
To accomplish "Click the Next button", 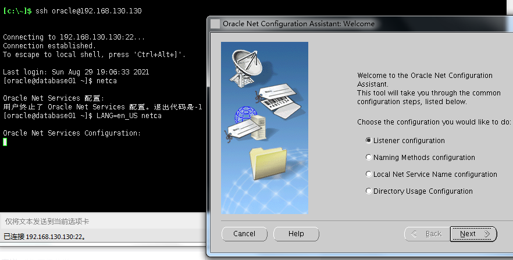I will coord(473,234).
